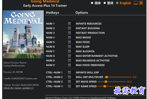Turn on Max Food Freshness toggle
The image size is (147, 99).
pyautogui.click(x=71, y=65)
